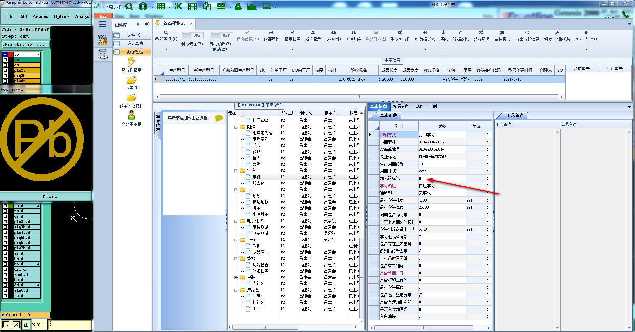The width and height of the screenshot is (635, 332).
Task: Open the dropdown arrow under 指示检查
Action: pos(292,49)
